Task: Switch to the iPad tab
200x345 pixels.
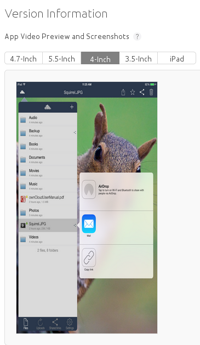Action: point(177,58)
